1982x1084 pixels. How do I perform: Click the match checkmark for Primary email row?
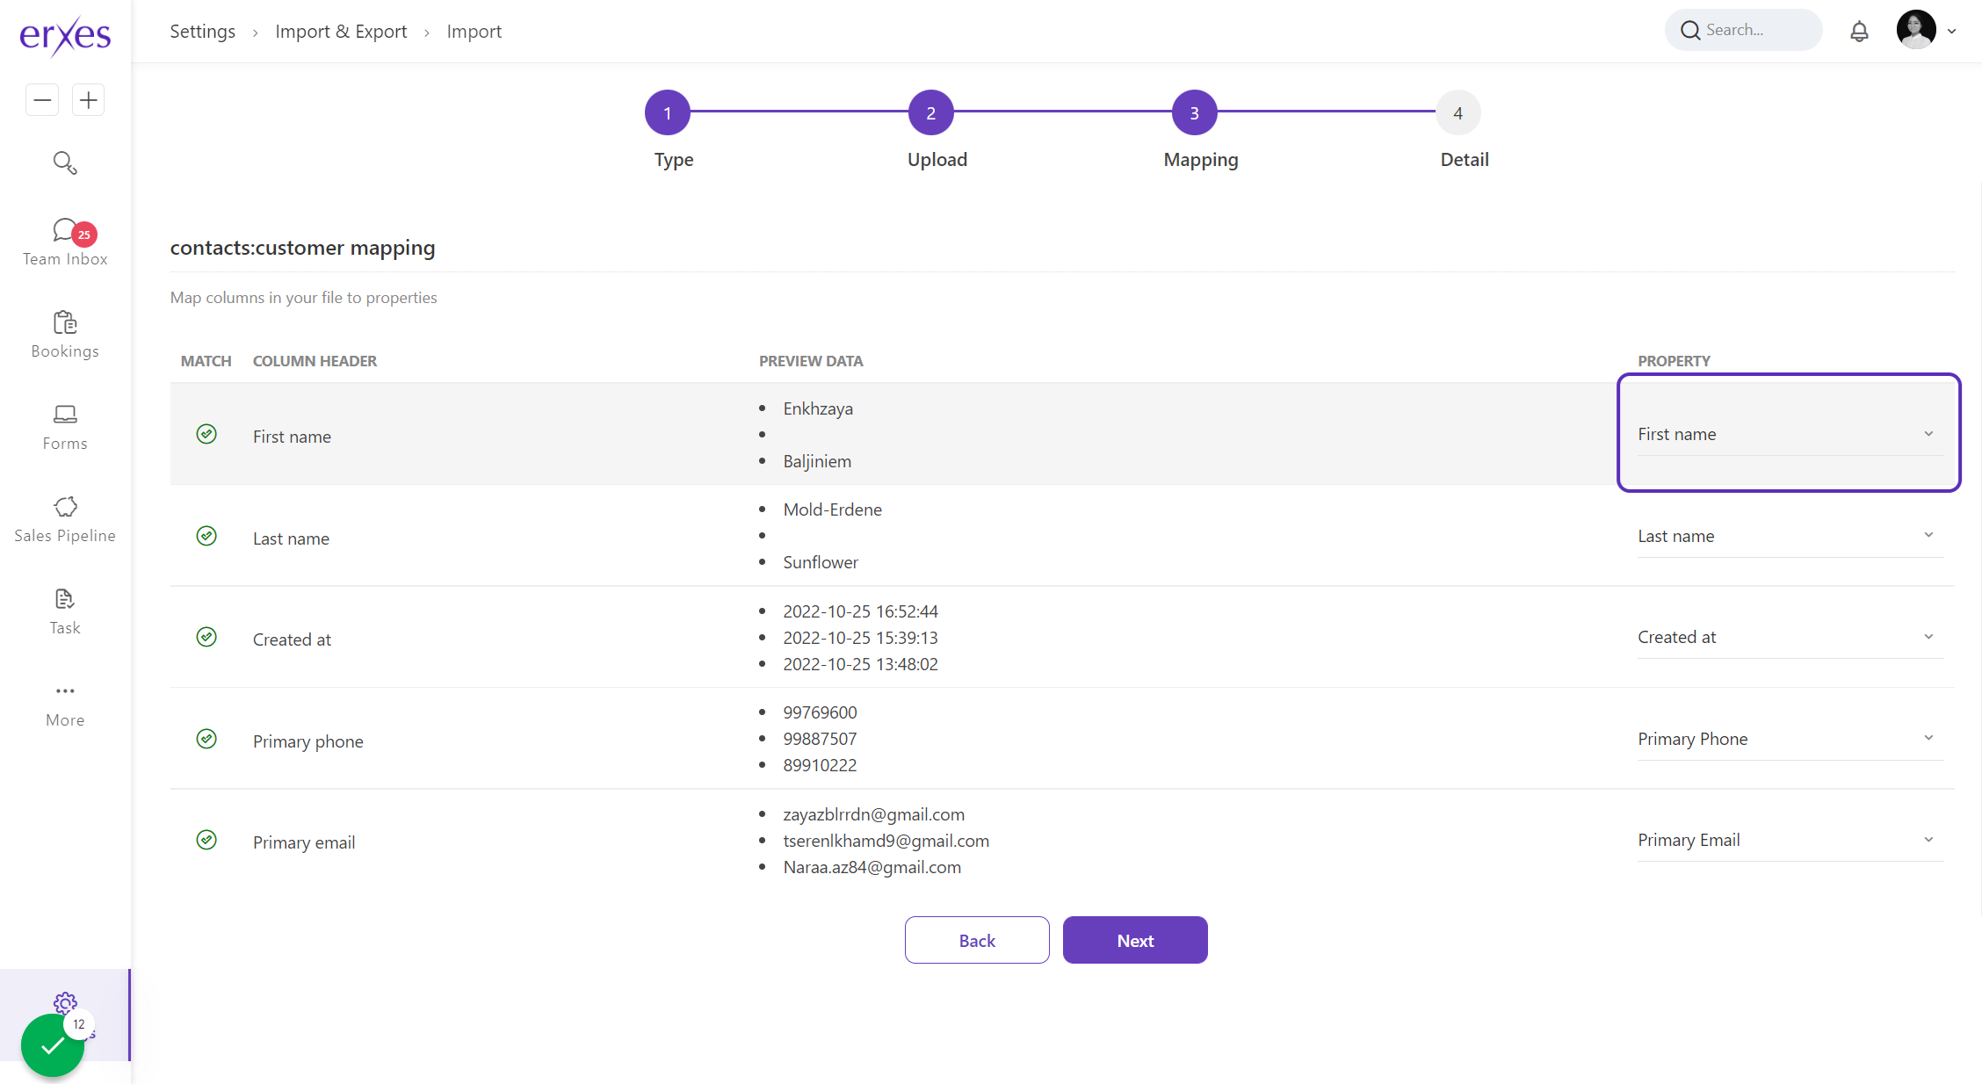click(x=206, y=840)
